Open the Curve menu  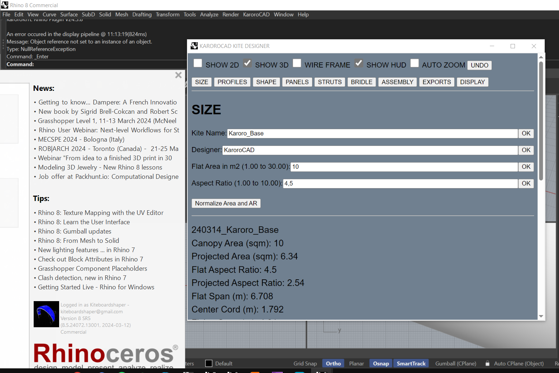coord(49,14)
